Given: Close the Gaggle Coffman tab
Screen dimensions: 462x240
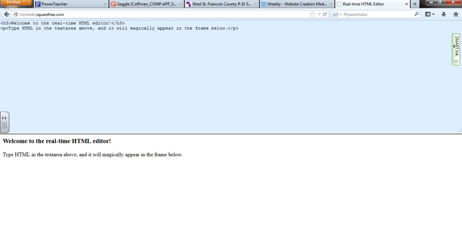Looking at the screenshot, I should pos(180,4).
